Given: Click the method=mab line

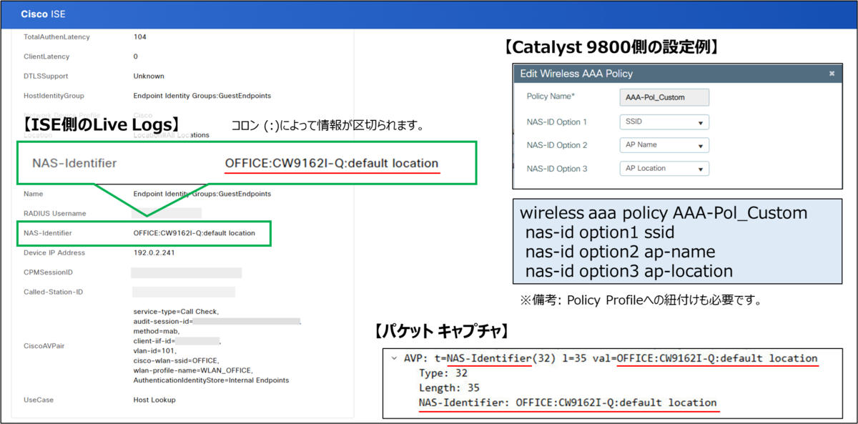Looking at the screenshot, I should 155,332.
